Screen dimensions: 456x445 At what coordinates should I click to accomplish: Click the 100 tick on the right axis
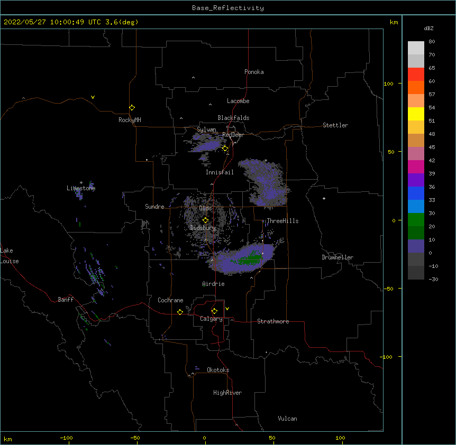(x=388, y=84)
